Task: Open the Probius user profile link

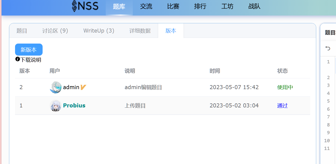Action: [74, 106]
